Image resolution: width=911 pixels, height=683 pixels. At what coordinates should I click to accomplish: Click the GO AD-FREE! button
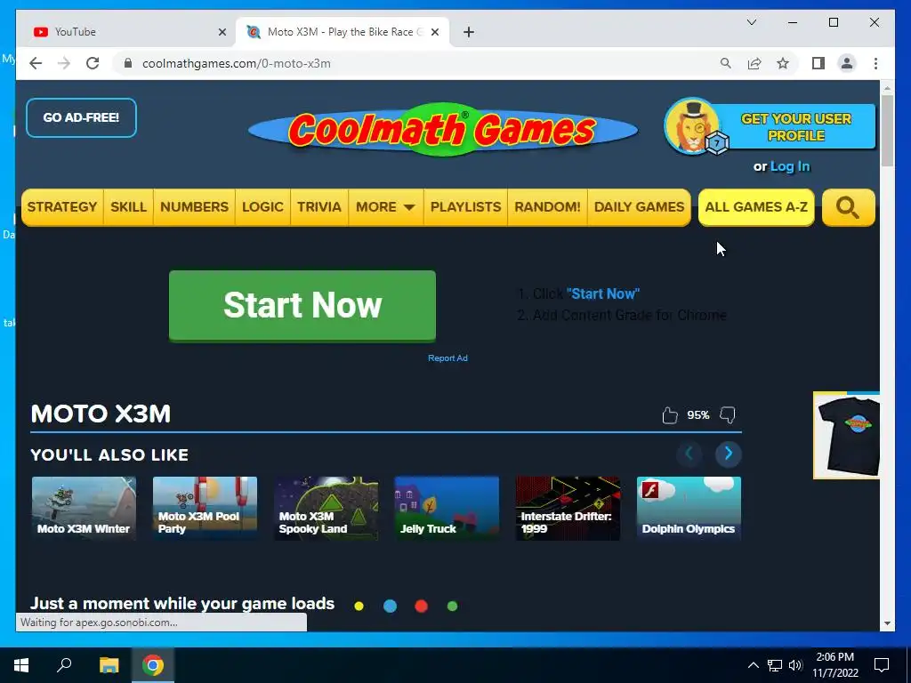(81, 118)
